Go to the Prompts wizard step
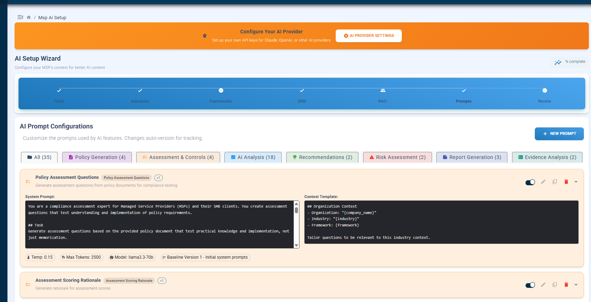The height and width of the screenshot is (302, 591). (464, 96)
